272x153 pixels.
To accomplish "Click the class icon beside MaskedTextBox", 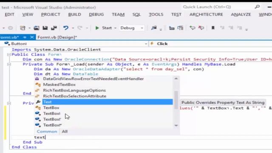I will point(38,85).
